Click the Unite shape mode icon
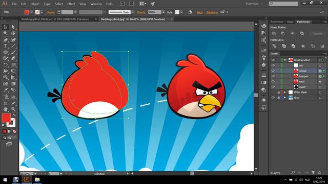Screen dimensions: 328x184 click(x=274, y=33)
